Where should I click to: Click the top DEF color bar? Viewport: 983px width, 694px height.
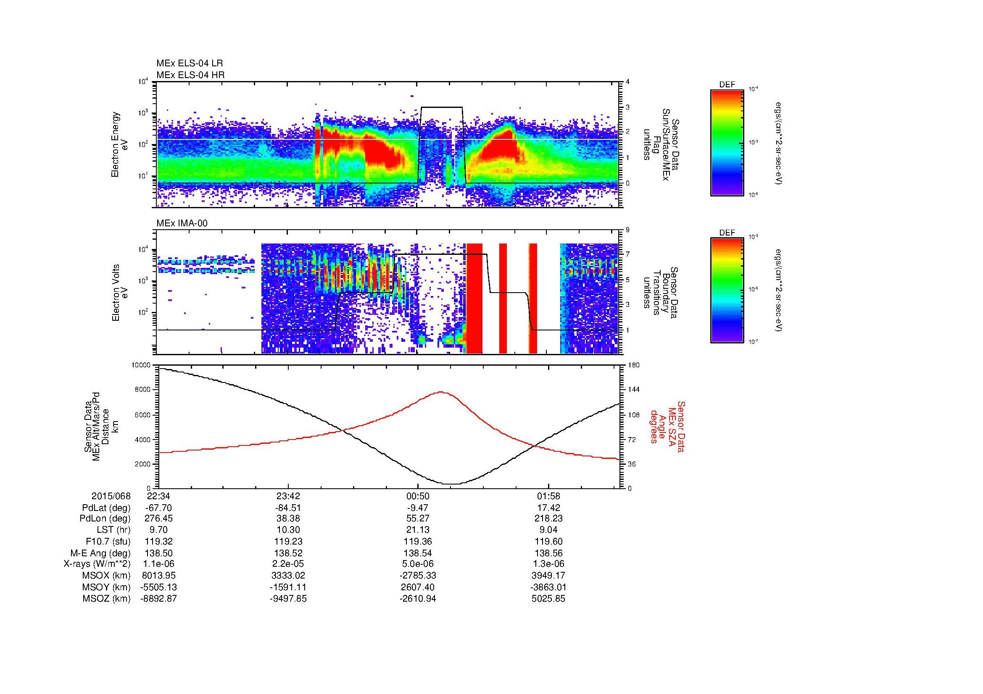click(x=727, y=142)
